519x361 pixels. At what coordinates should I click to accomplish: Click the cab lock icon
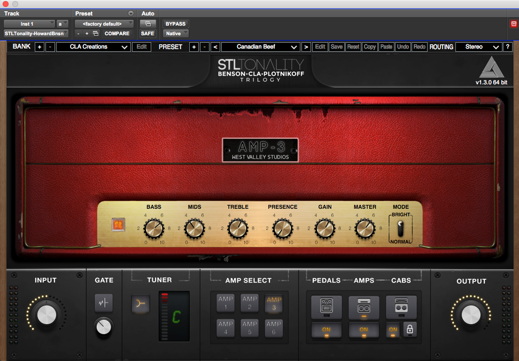click(x=410, y=329)
